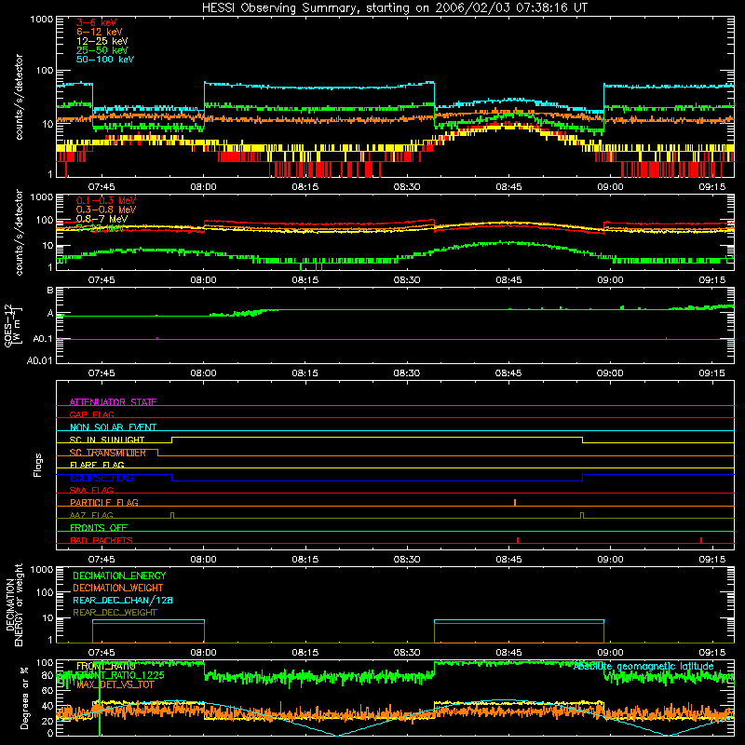This screenshot has width=745, height=745.
Task: Click the BAD_PACKETS spike near 09:13
Action: [x=701, y=540]
